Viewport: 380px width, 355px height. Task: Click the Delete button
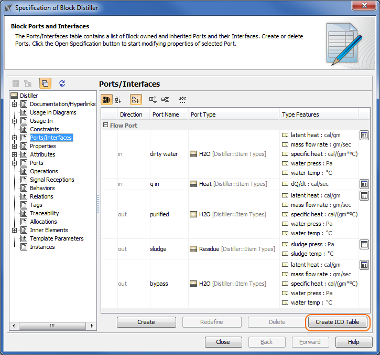tap(277, 322)
